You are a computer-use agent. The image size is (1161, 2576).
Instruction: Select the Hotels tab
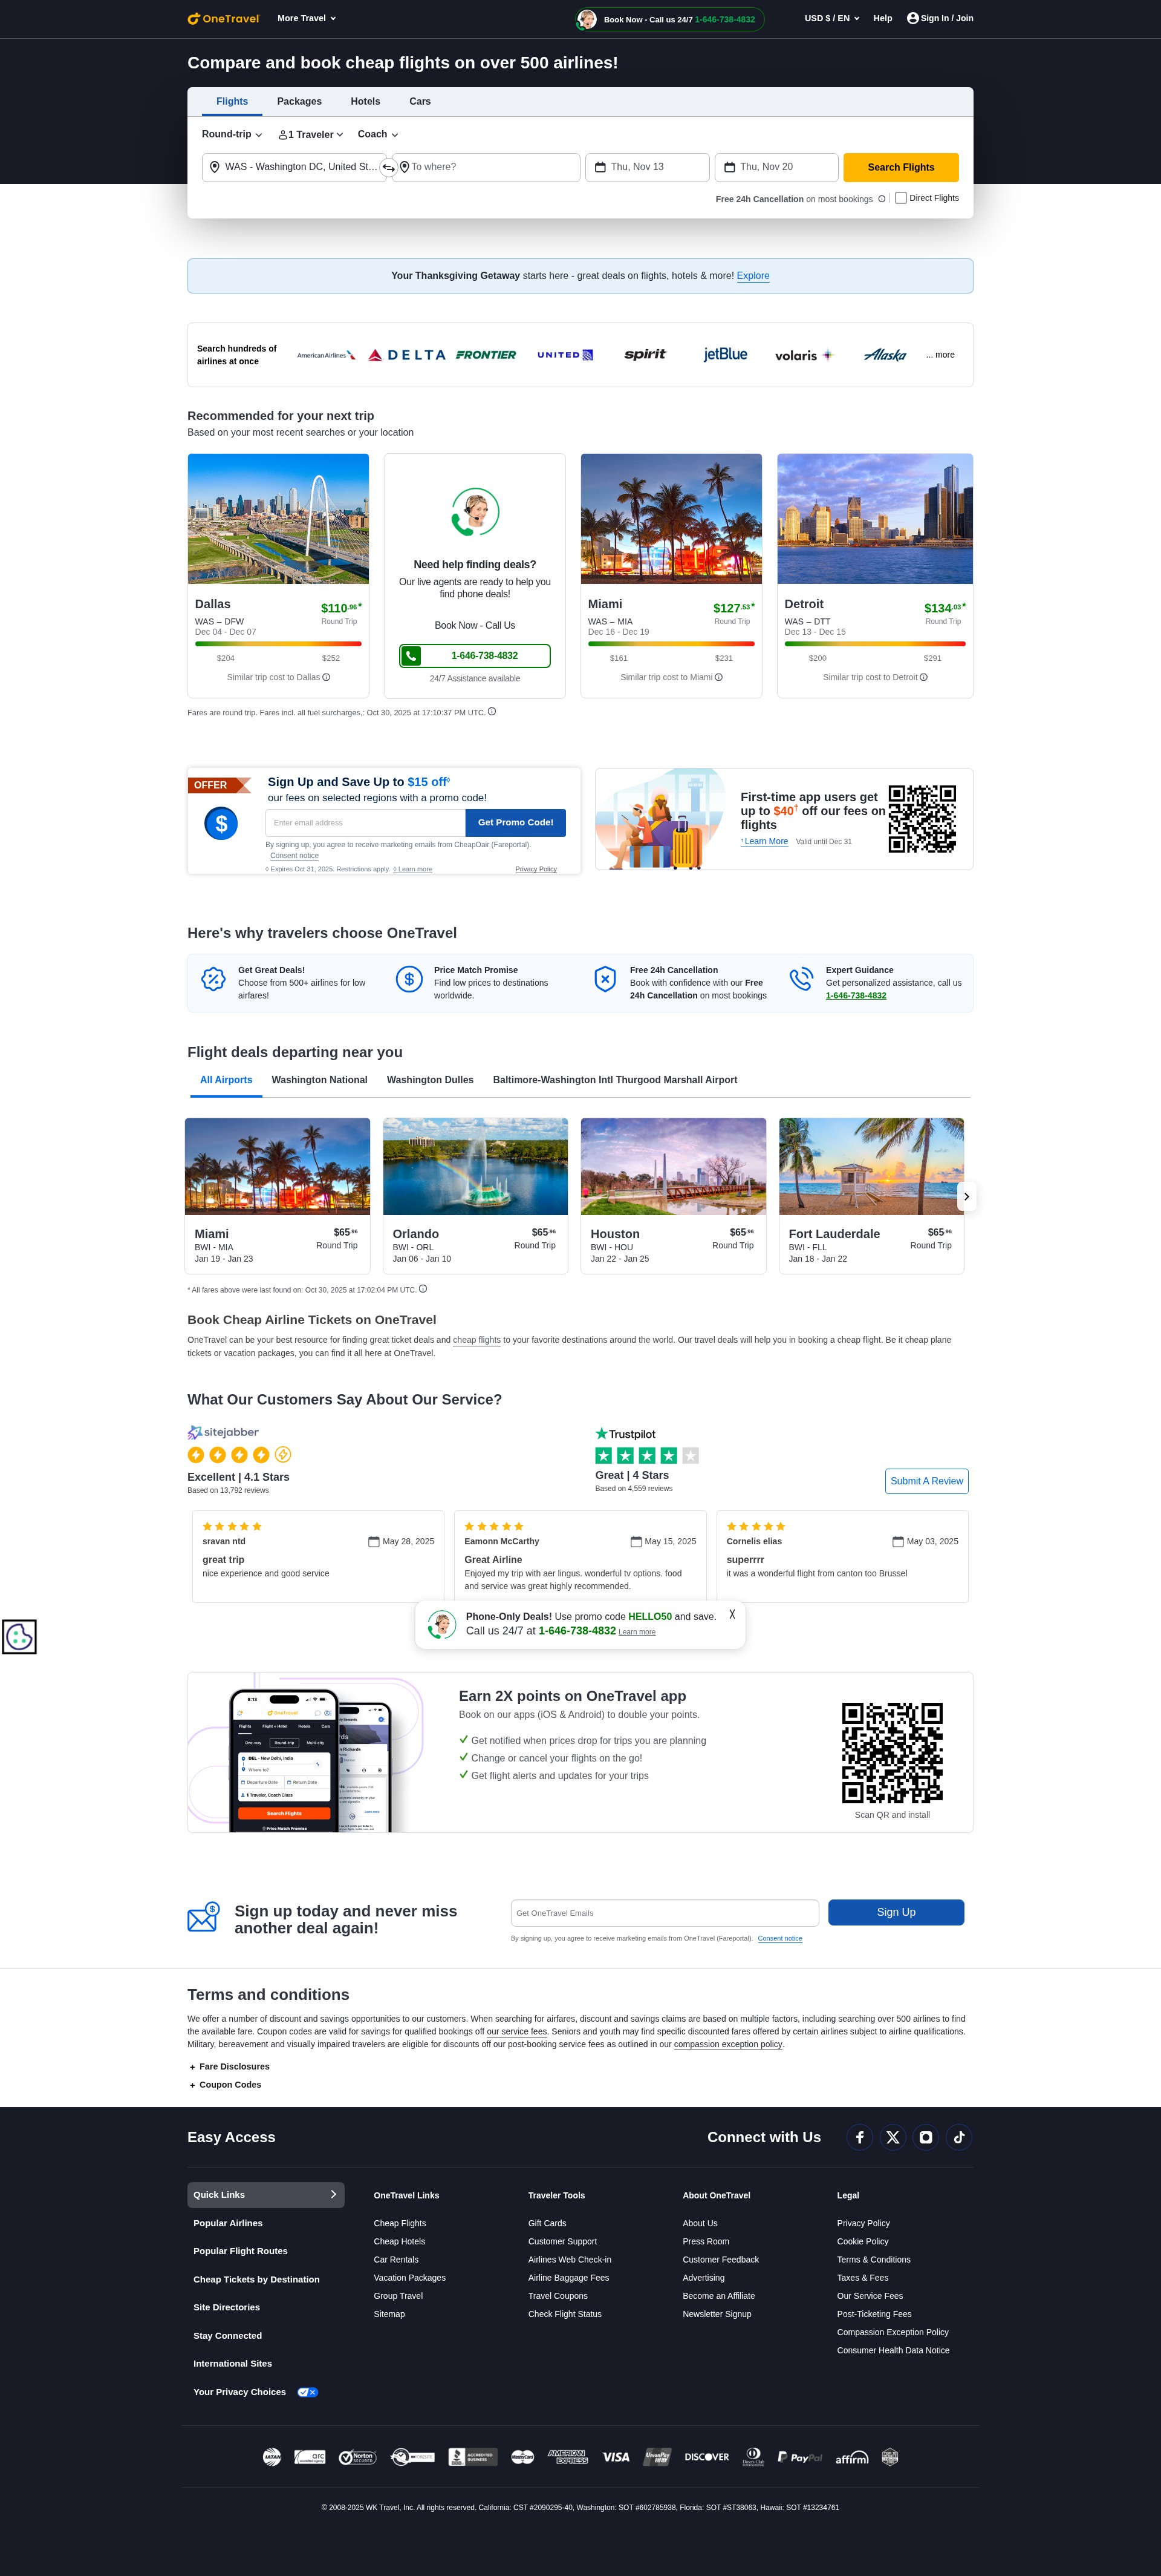tap(366, 101)
